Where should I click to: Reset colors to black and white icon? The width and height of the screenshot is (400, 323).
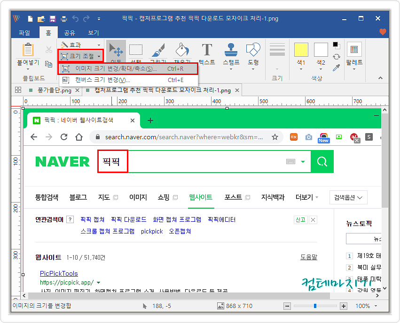336,45
